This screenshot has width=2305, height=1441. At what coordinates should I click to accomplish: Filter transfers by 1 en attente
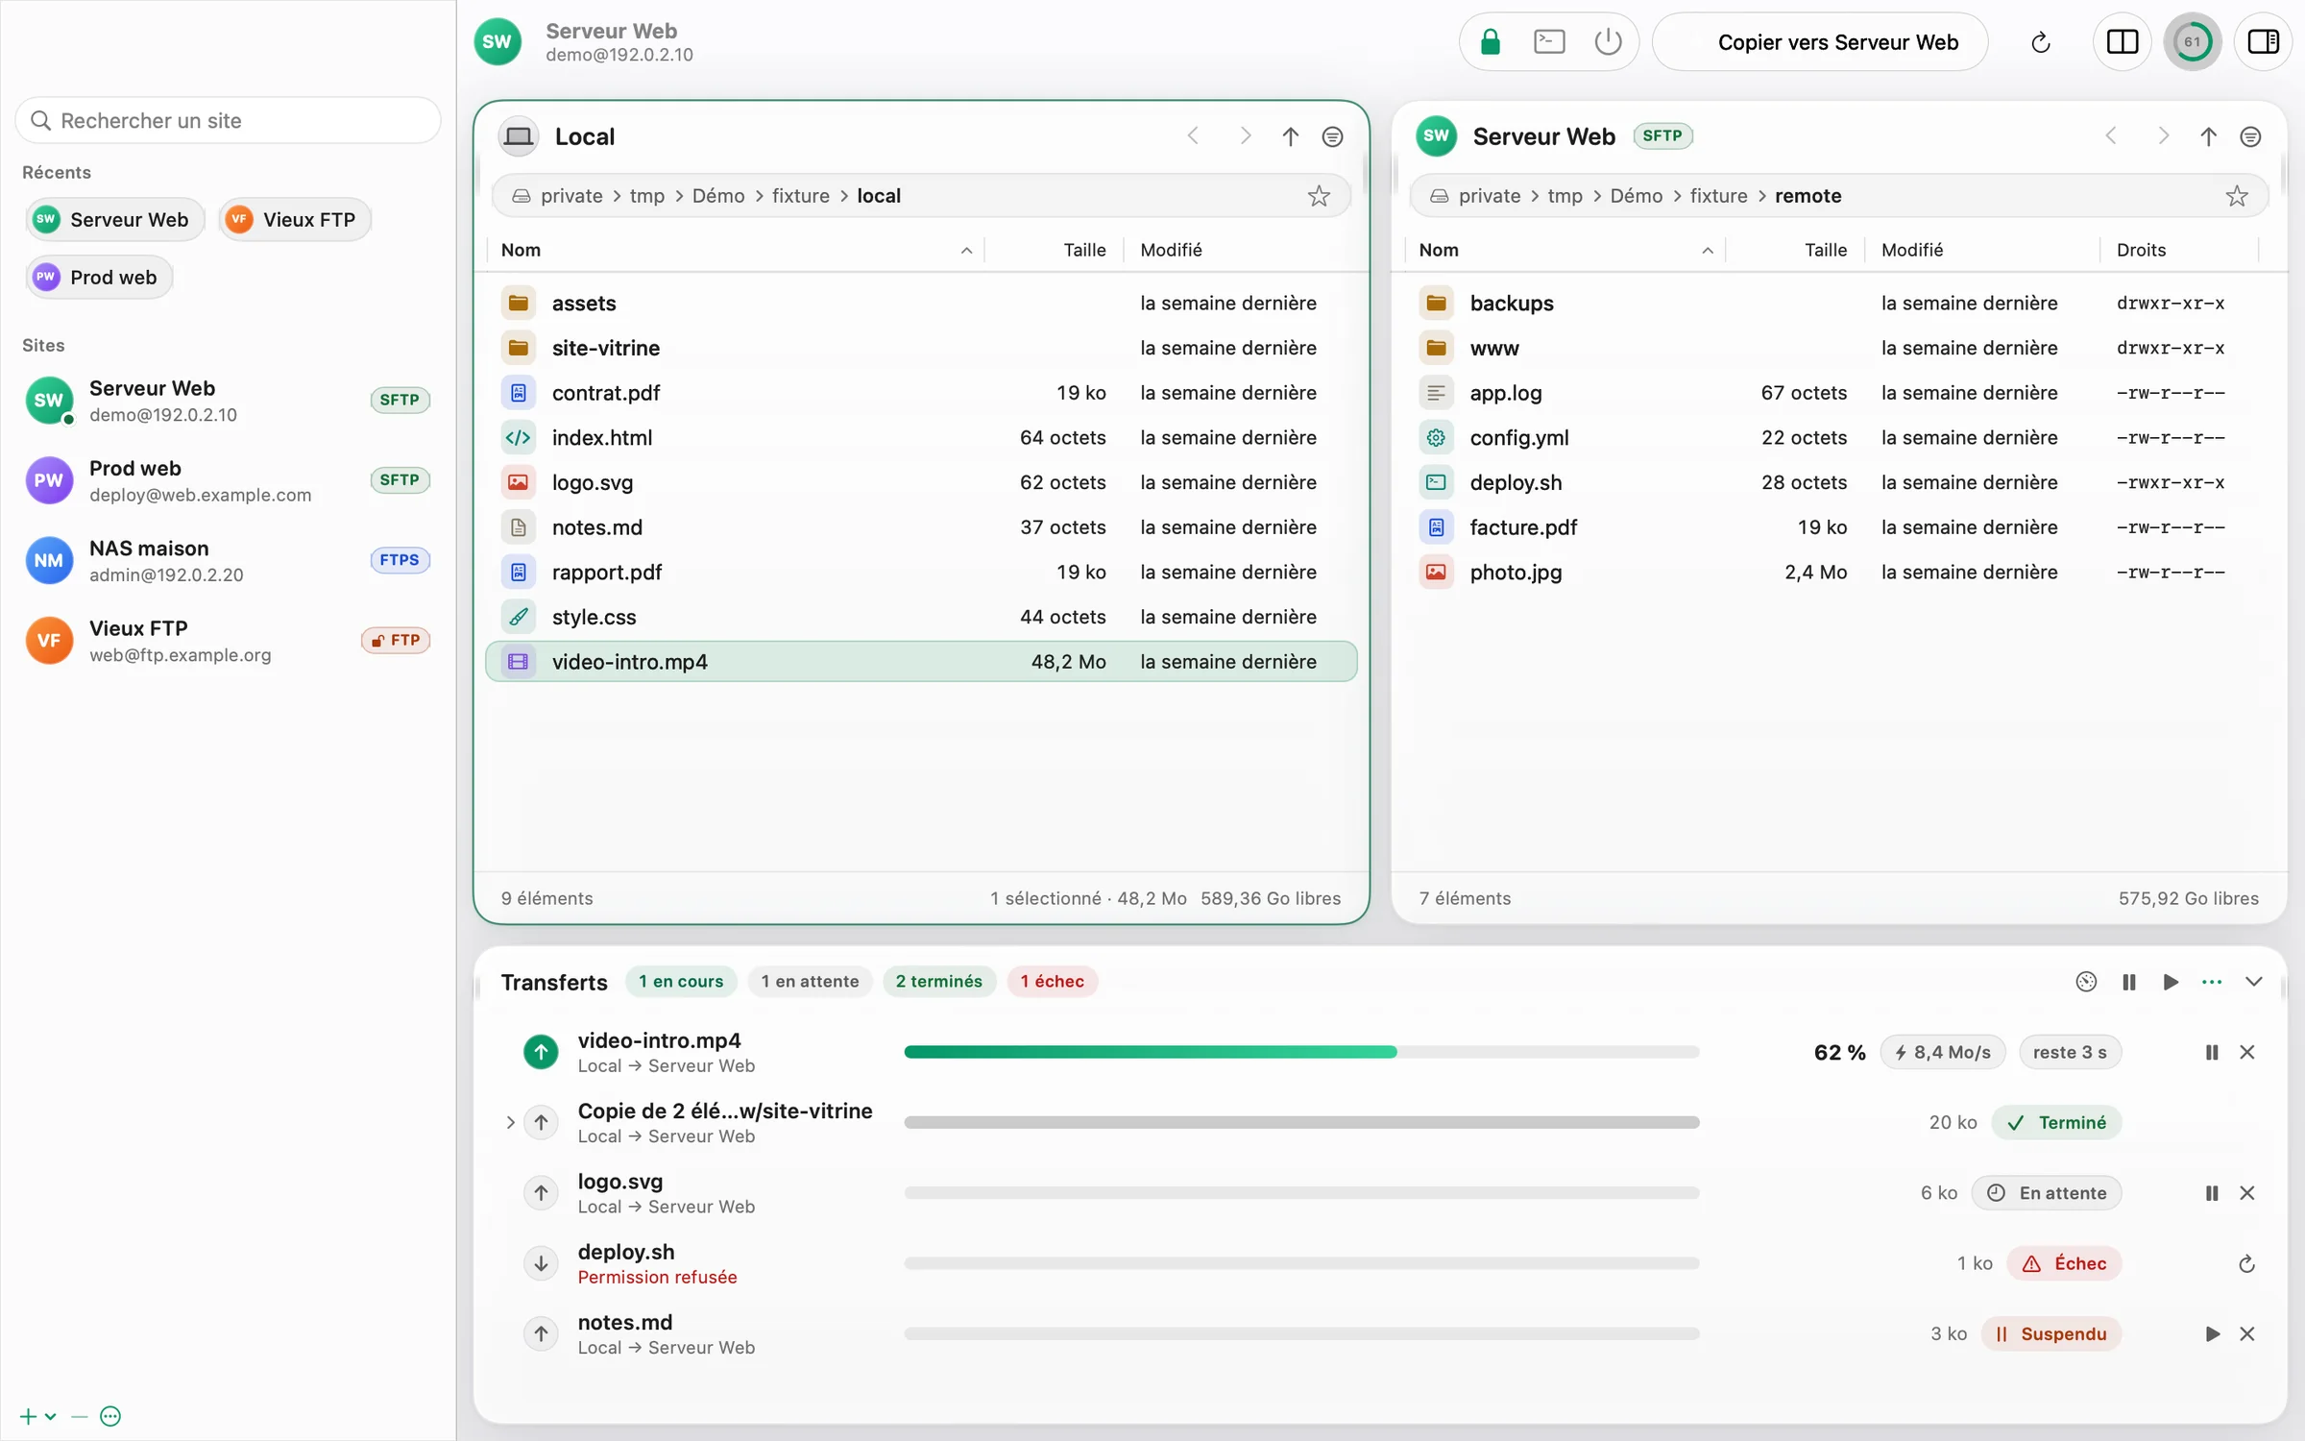pos(810,982)
